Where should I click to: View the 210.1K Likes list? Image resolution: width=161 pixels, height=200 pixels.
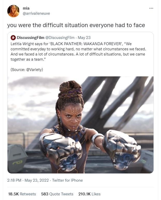(x=89, y=194)
